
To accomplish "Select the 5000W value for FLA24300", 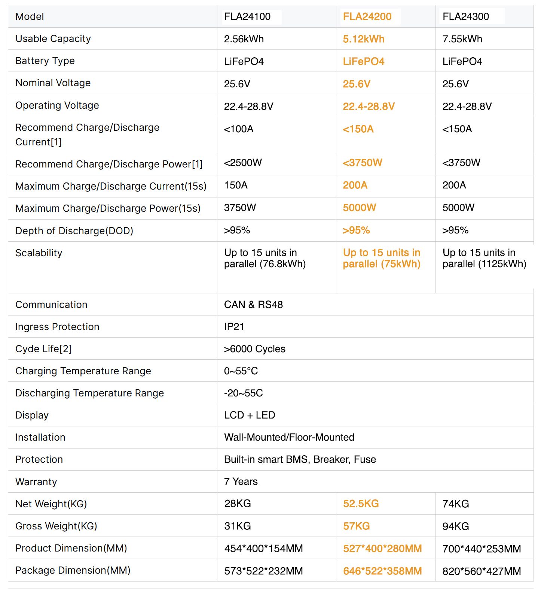I will (x=458, y=208).
